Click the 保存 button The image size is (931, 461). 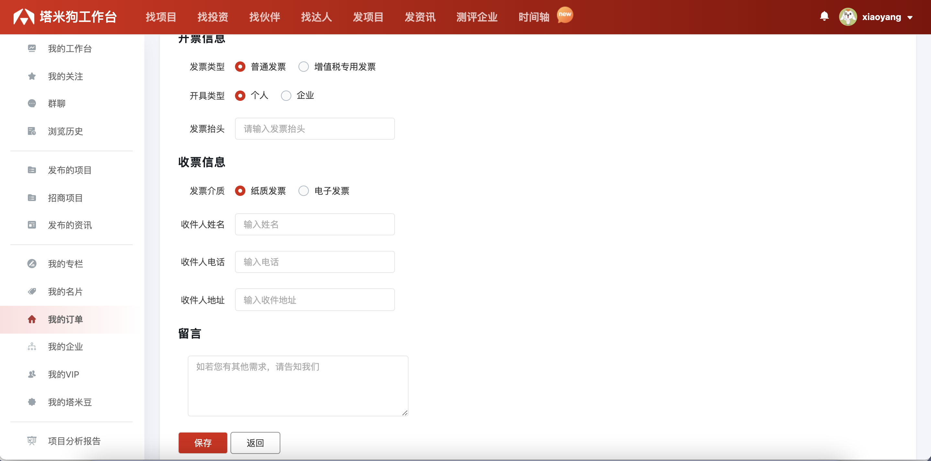[x=203, y=443]
